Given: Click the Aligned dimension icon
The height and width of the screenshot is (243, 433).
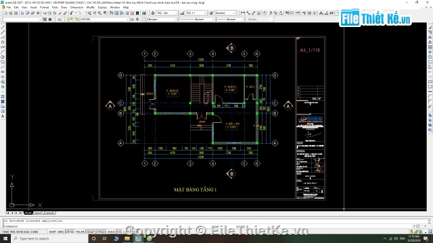Looking at the screenshot, I should coord(248,13).
